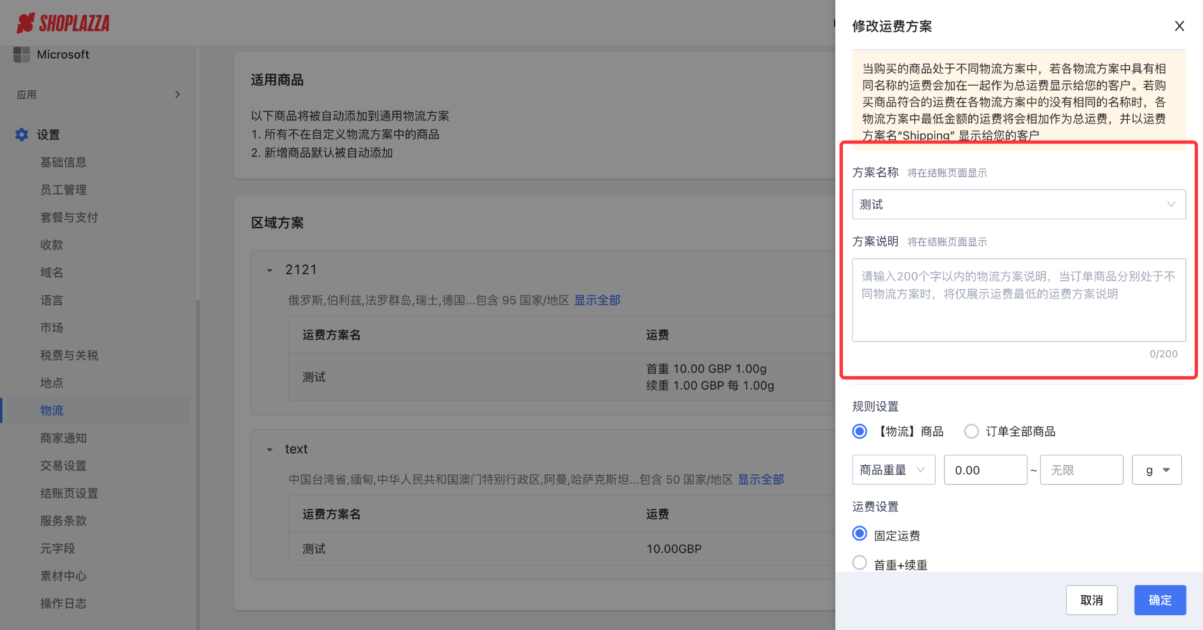Viewport: 1203px width, 630px height.
Task: Expand the 应用 section arrow
Action: [x=177, y=95]
